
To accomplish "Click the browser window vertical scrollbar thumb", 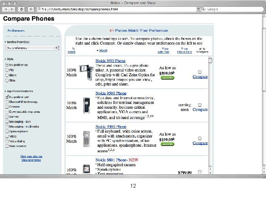I will pos(264,60).
